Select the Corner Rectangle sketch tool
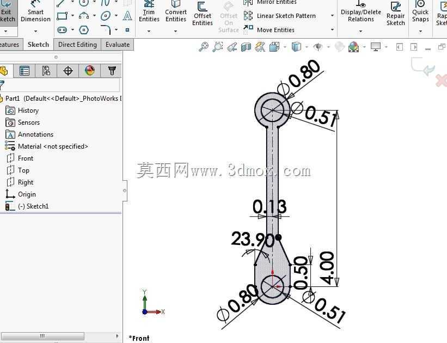The height and width of the screenshot is (343, 447). tap(62, 16)
